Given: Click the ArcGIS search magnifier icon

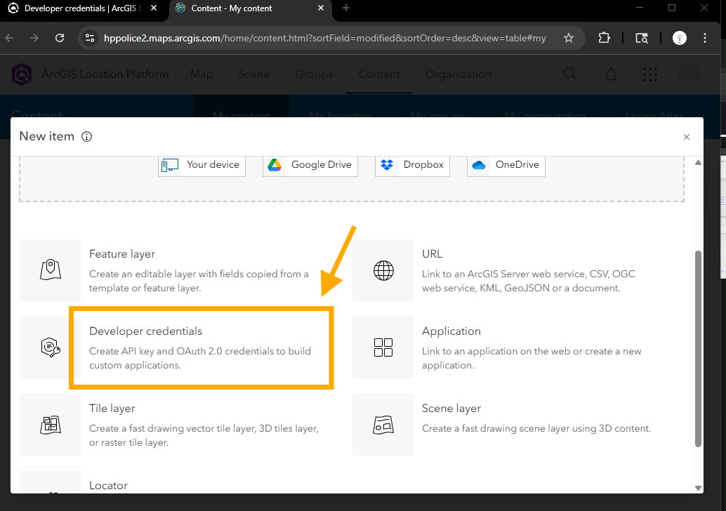Looking at the screenshot, I should click(570, 74).
